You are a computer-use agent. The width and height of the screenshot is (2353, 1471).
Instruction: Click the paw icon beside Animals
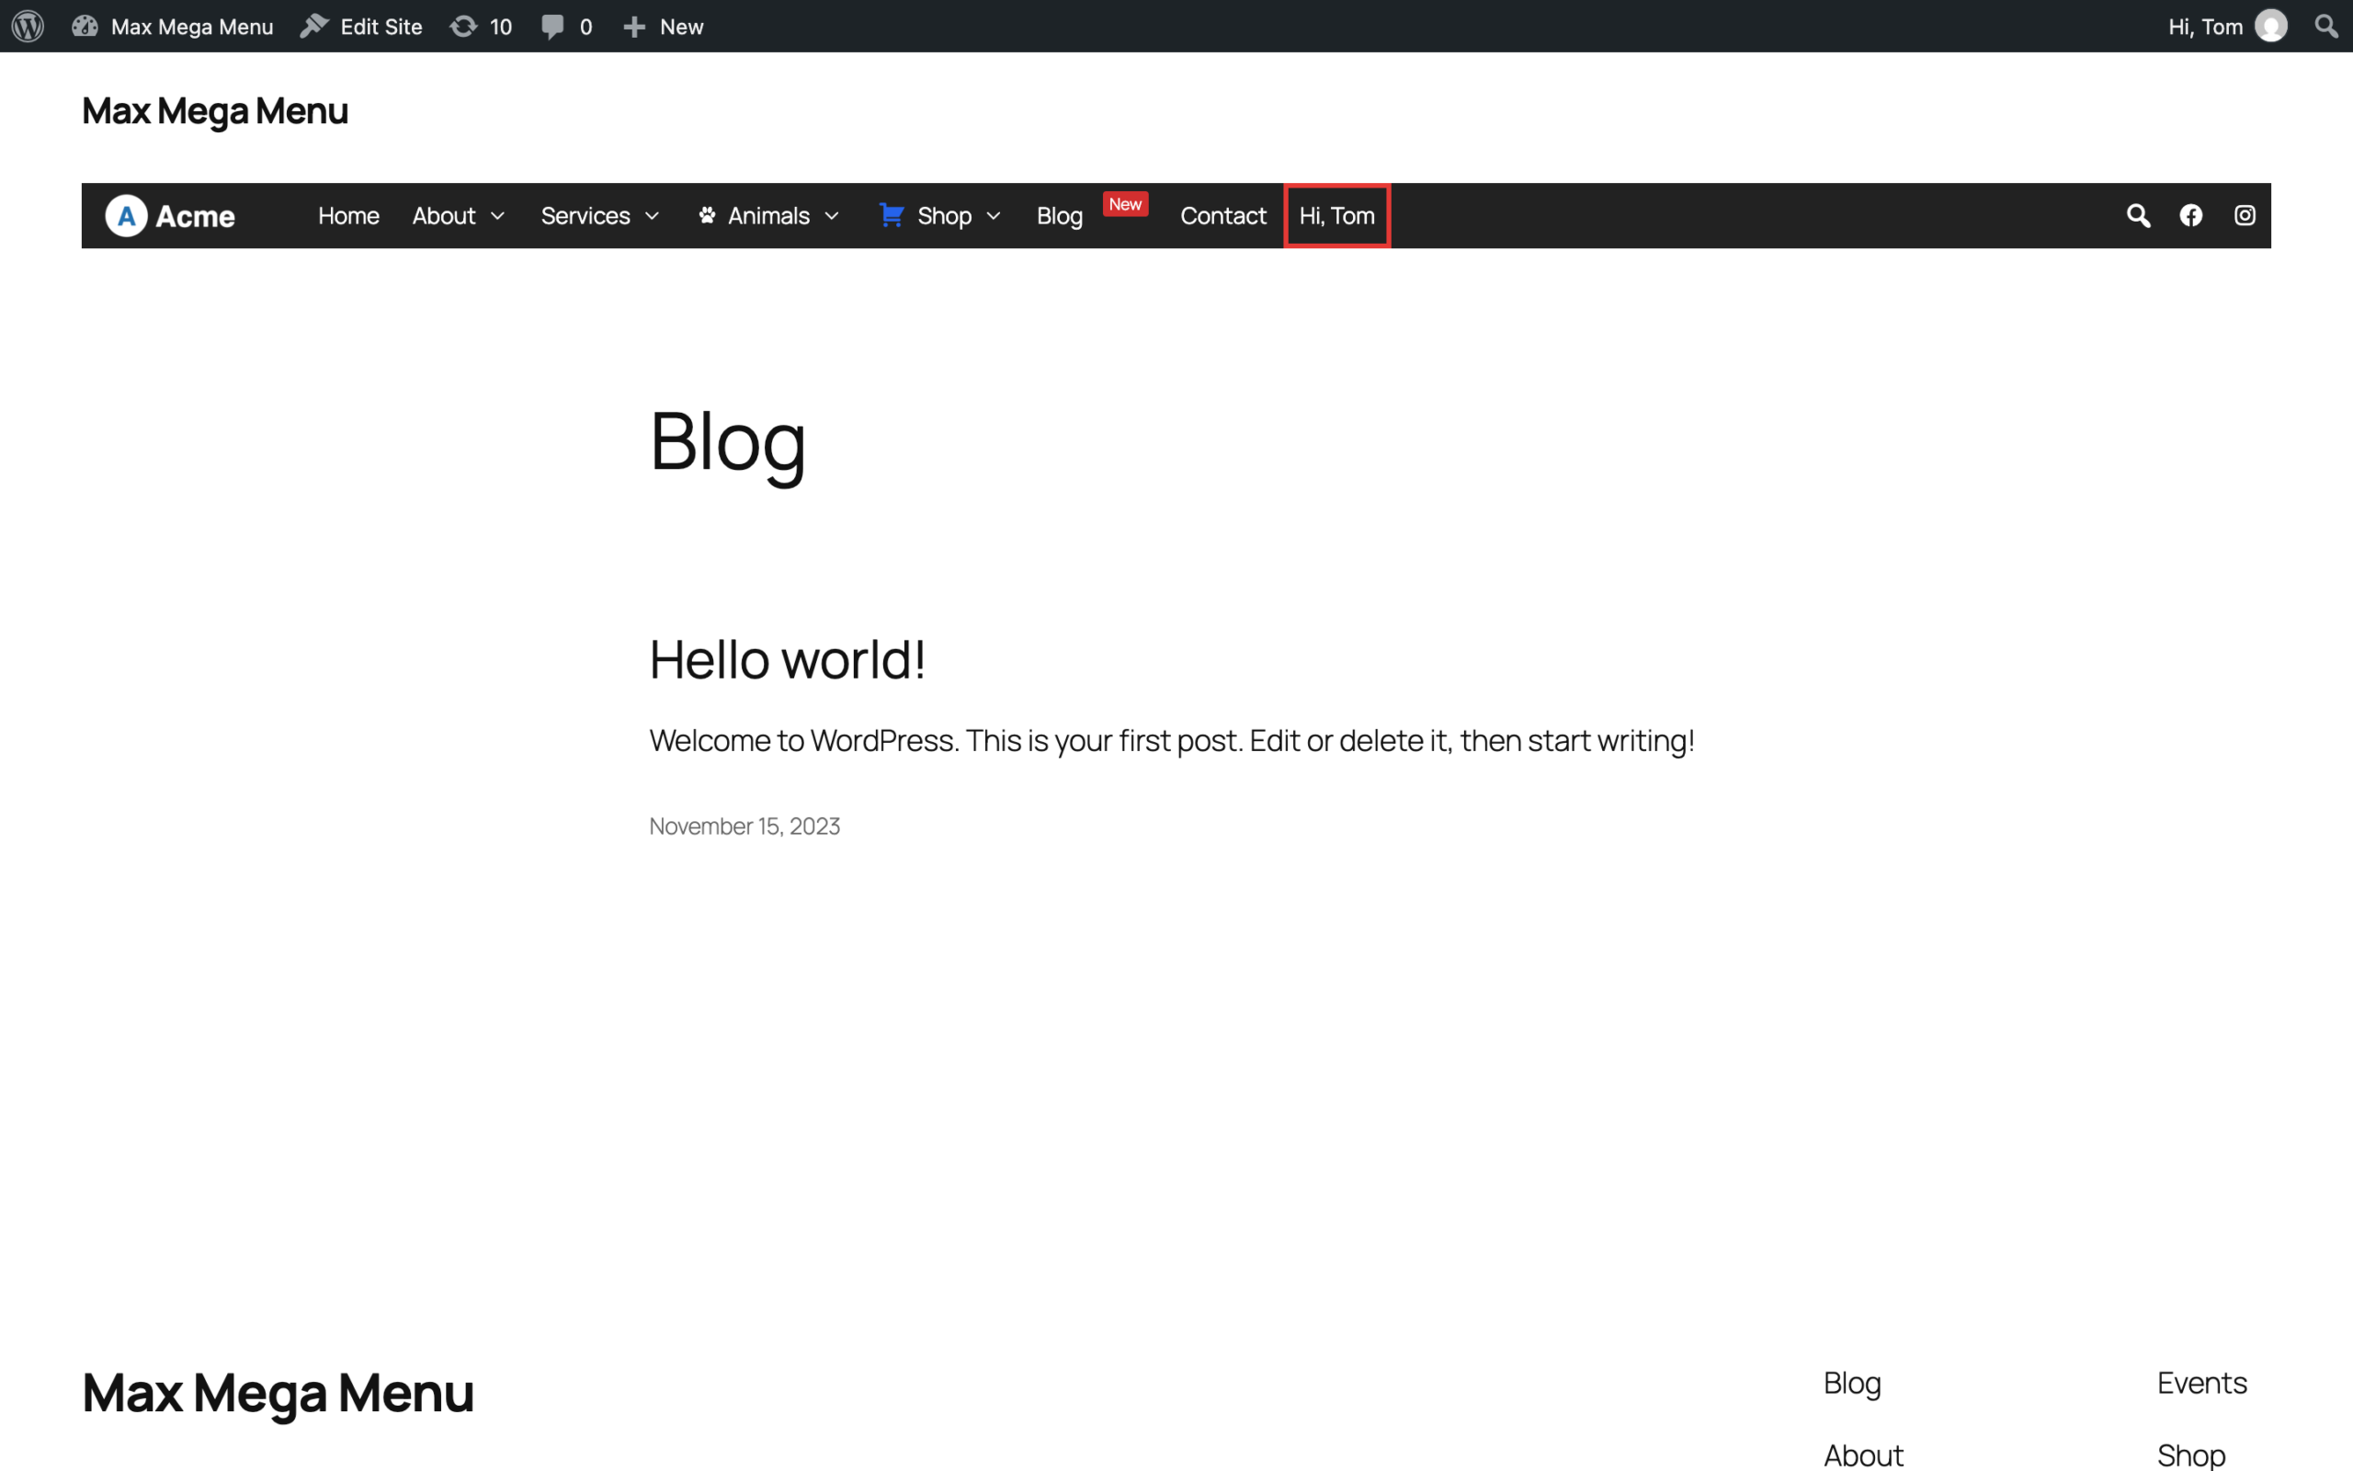[x=707, y=215]
